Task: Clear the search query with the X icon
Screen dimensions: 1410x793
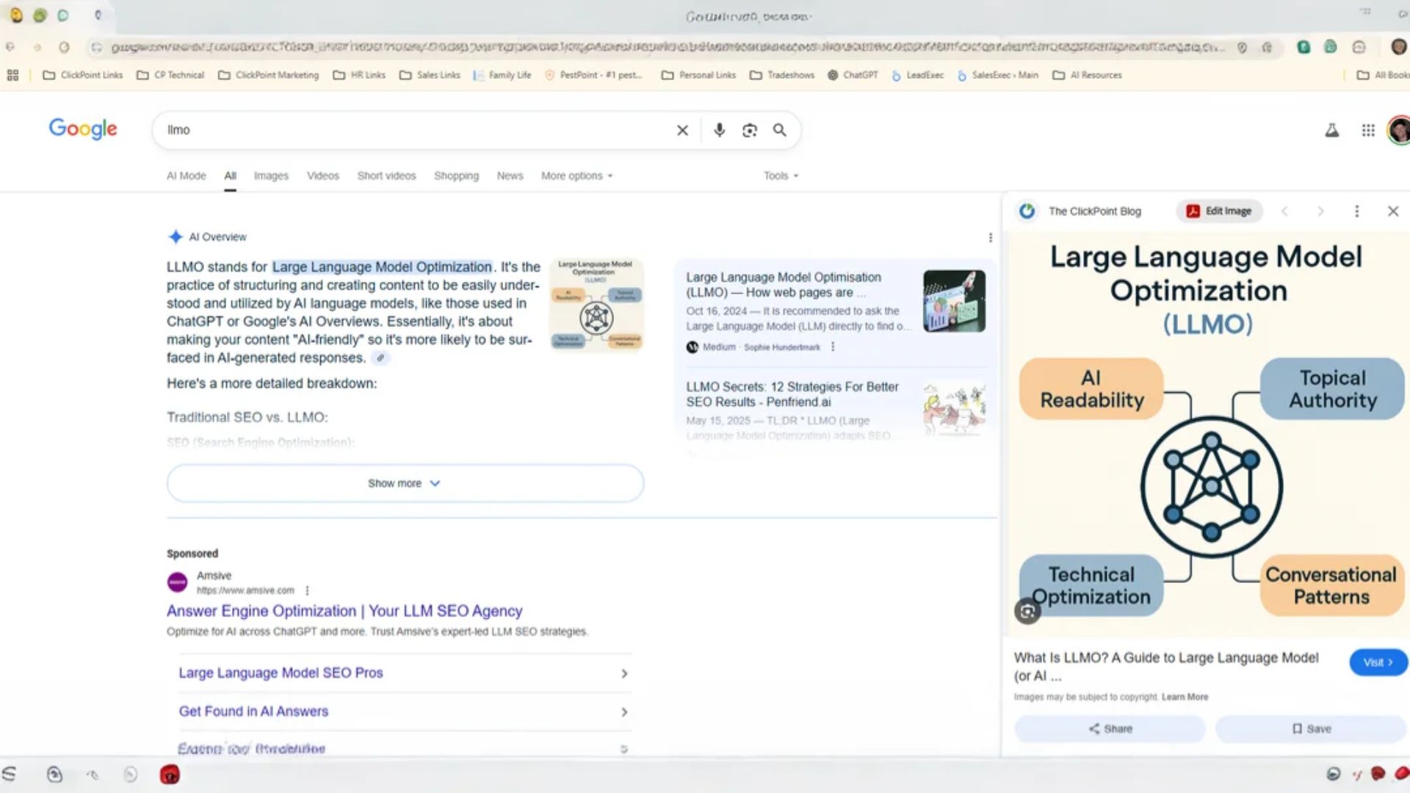Action: (x=681, y=130)
